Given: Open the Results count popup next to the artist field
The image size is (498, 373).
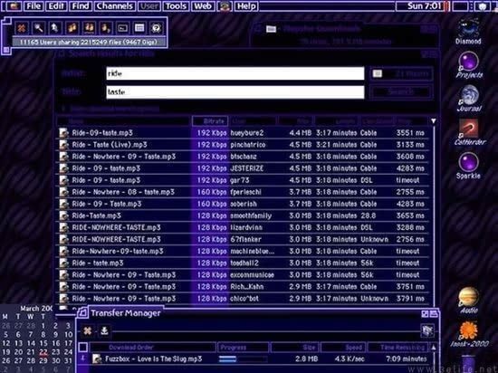Looking at the screenshot, I should coord(401,73).
